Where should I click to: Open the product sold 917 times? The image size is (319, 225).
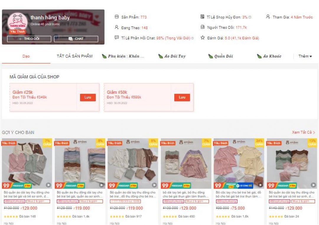click(133, 182)
